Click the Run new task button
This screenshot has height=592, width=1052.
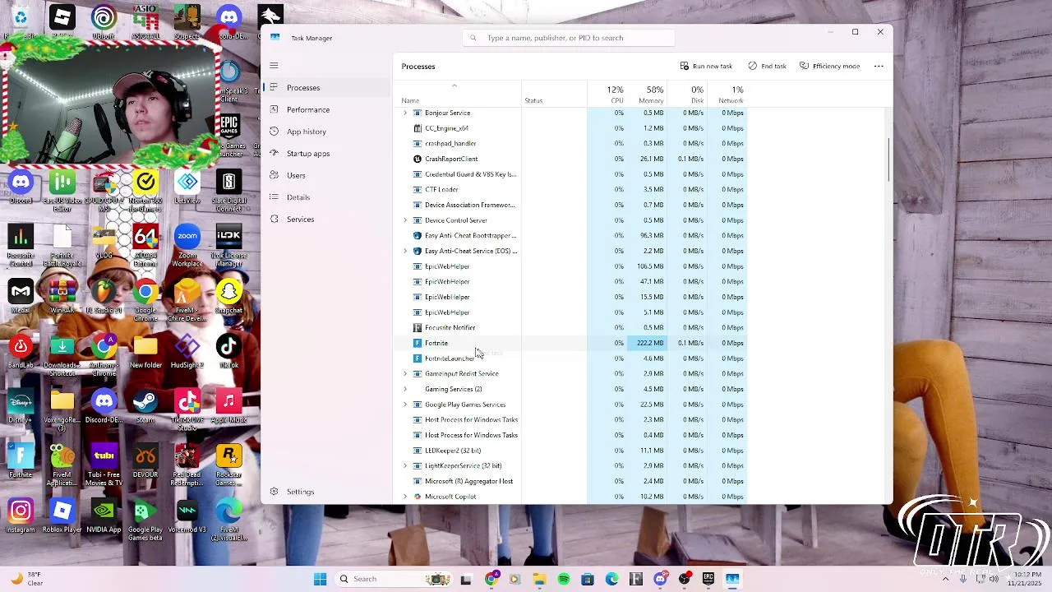tap(706, 66)
